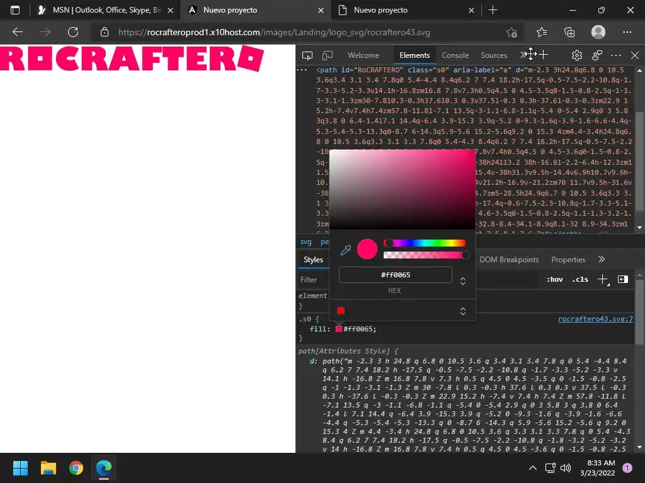Open DevTools settings gear
645x483 pixels.
tap(577, 55)
